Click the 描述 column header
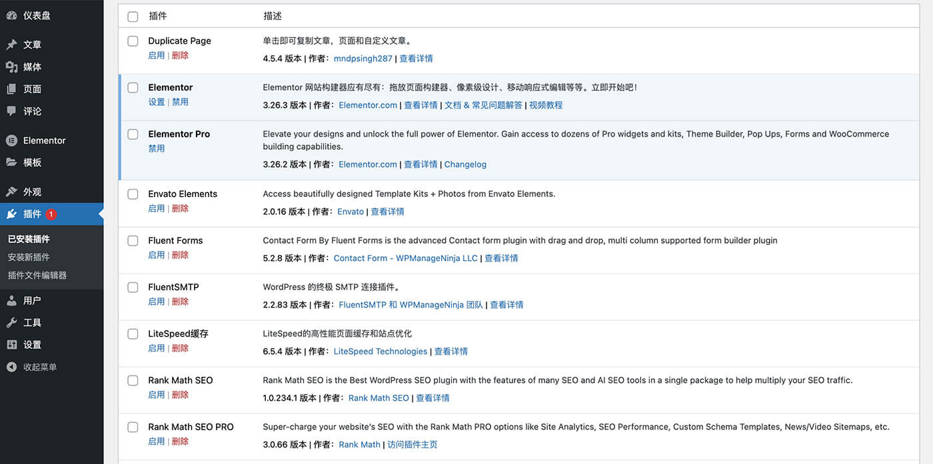 pos(273,16)
